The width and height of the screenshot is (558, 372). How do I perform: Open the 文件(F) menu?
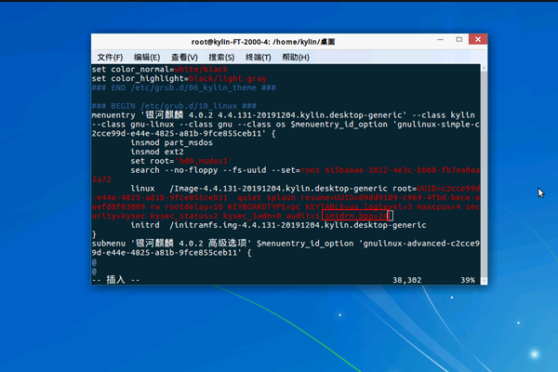pos(110,58)
